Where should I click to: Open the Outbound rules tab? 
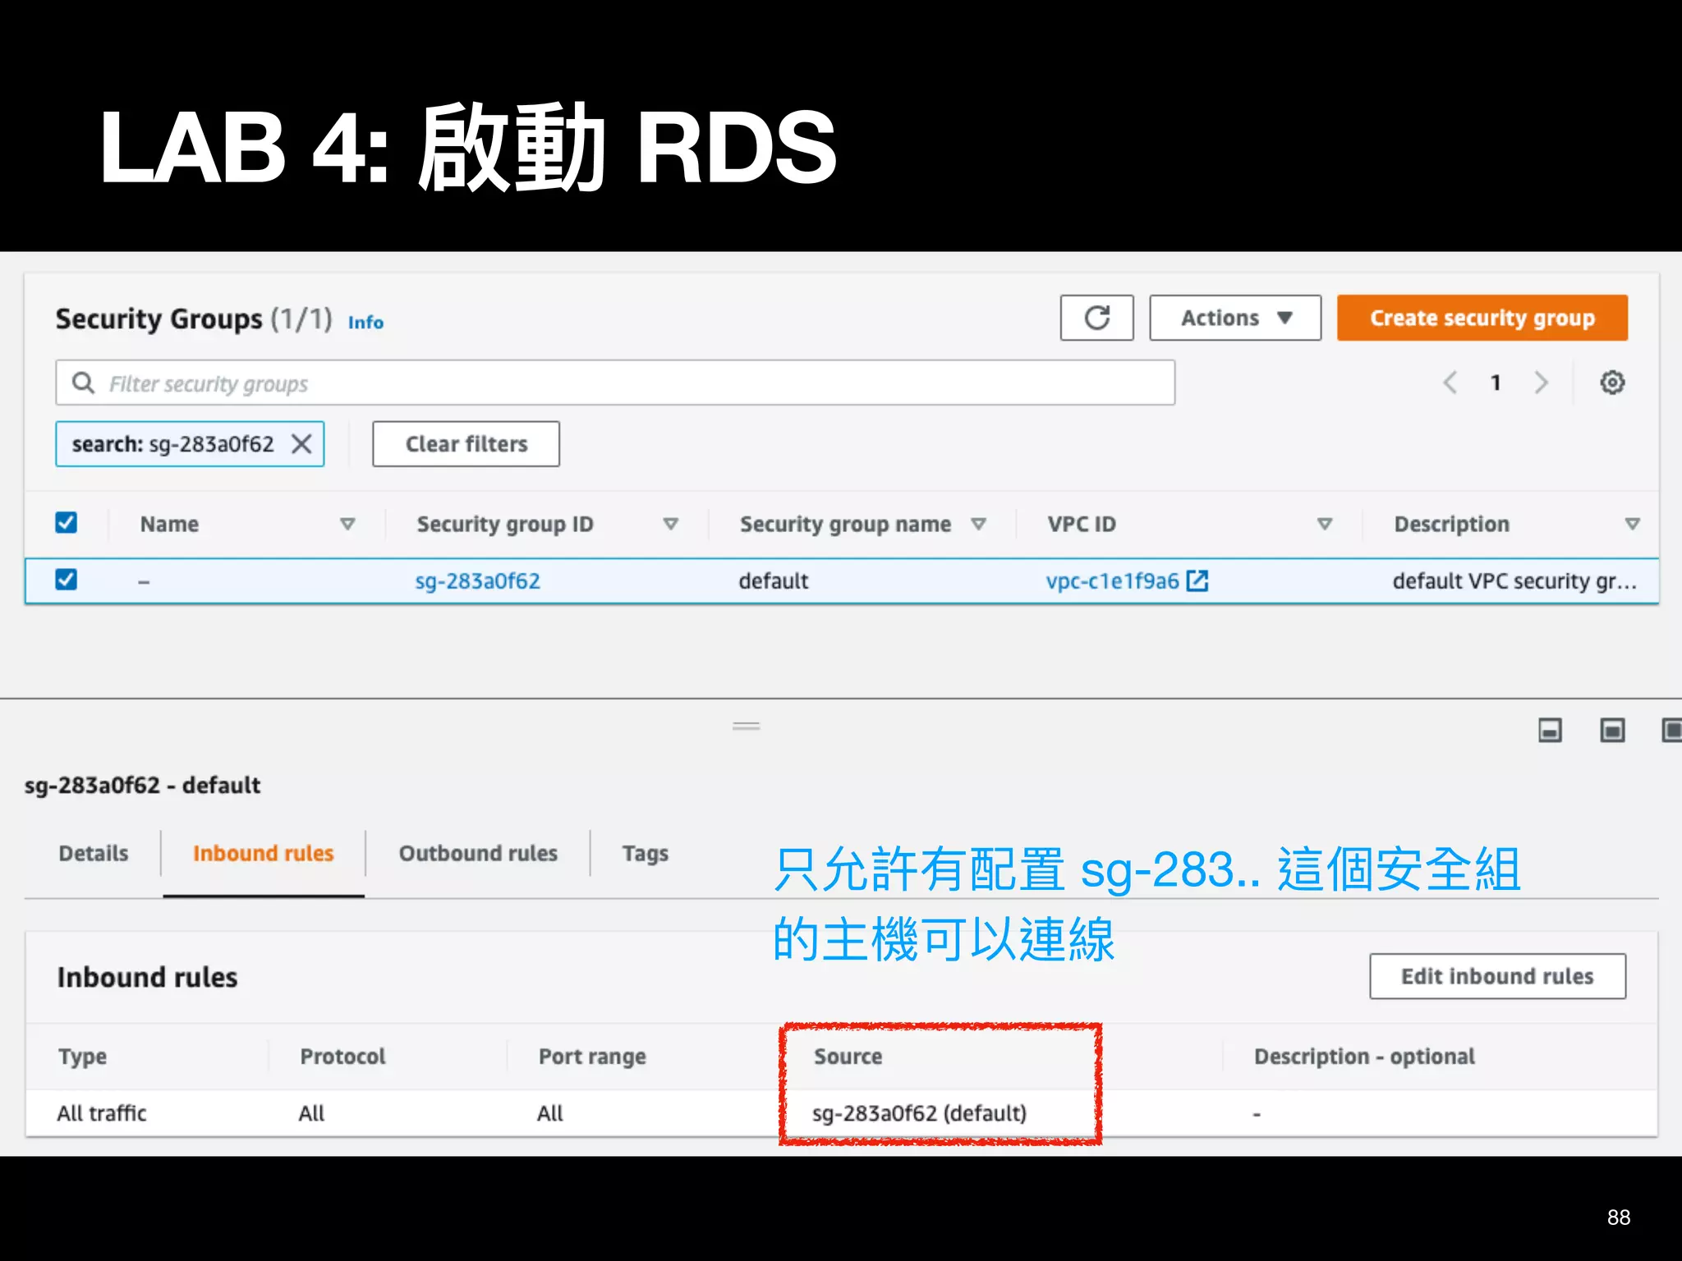[x=478, y=854]
